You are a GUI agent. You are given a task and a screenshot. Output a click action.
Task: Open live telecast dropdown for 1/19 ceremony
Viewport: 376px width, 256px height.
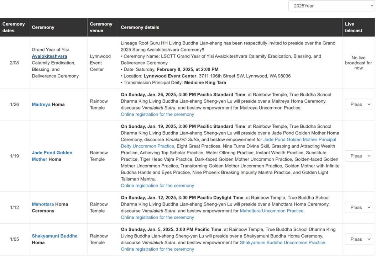358,156
